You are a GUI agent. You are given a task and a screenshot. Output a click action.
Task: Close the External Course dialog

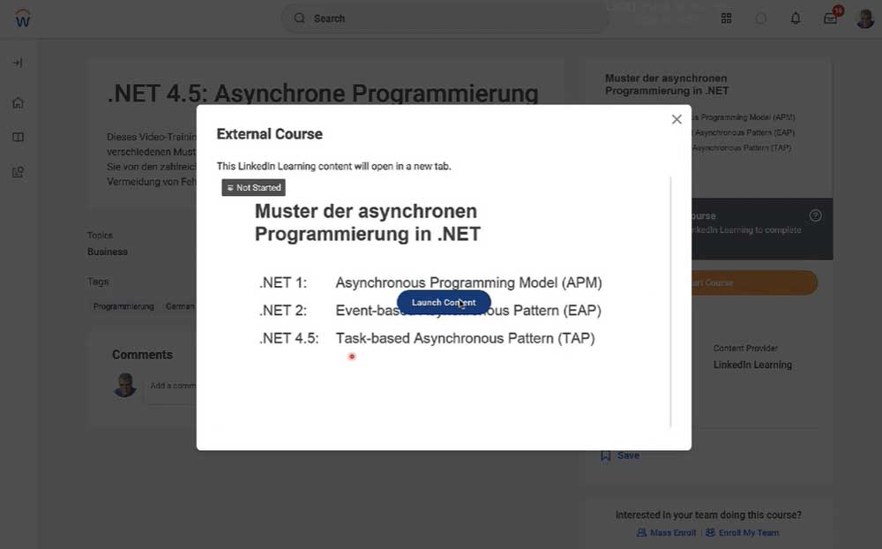pos(676,119)
